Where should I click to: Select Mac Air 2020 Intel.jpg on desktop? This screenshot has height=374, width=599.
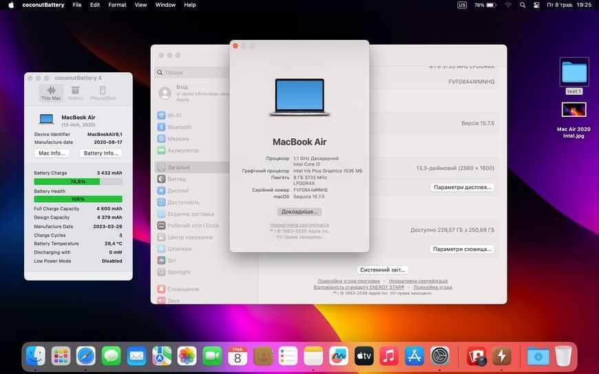tap(574, 120)
